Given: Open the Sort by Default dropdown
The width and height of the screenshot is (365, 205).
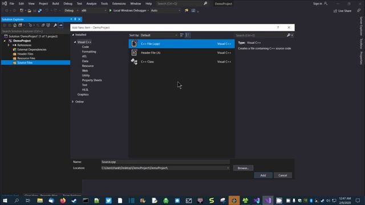Looking at the screenshot, I should click(x=159, y=35).
